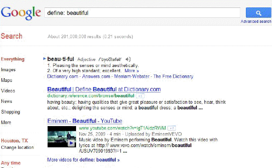Screen dimensions: 272x168
Task: Click the 'Houston, TX' location text
Action: 14,141
